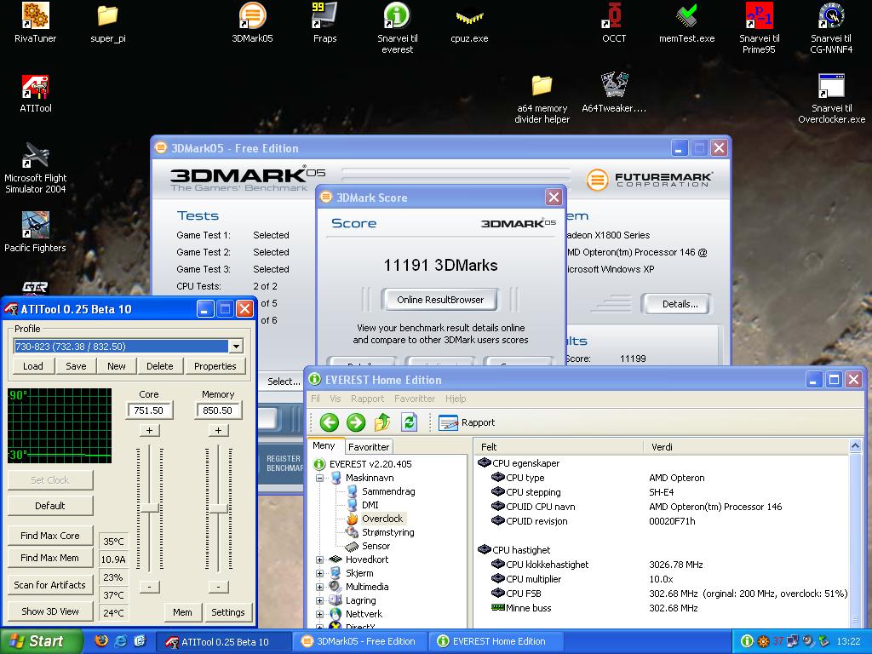Click the EVEREST up-level arrow icon
The height and width of the screenshot is (654, 872).
pyautogui.click(x=382, y=422)
